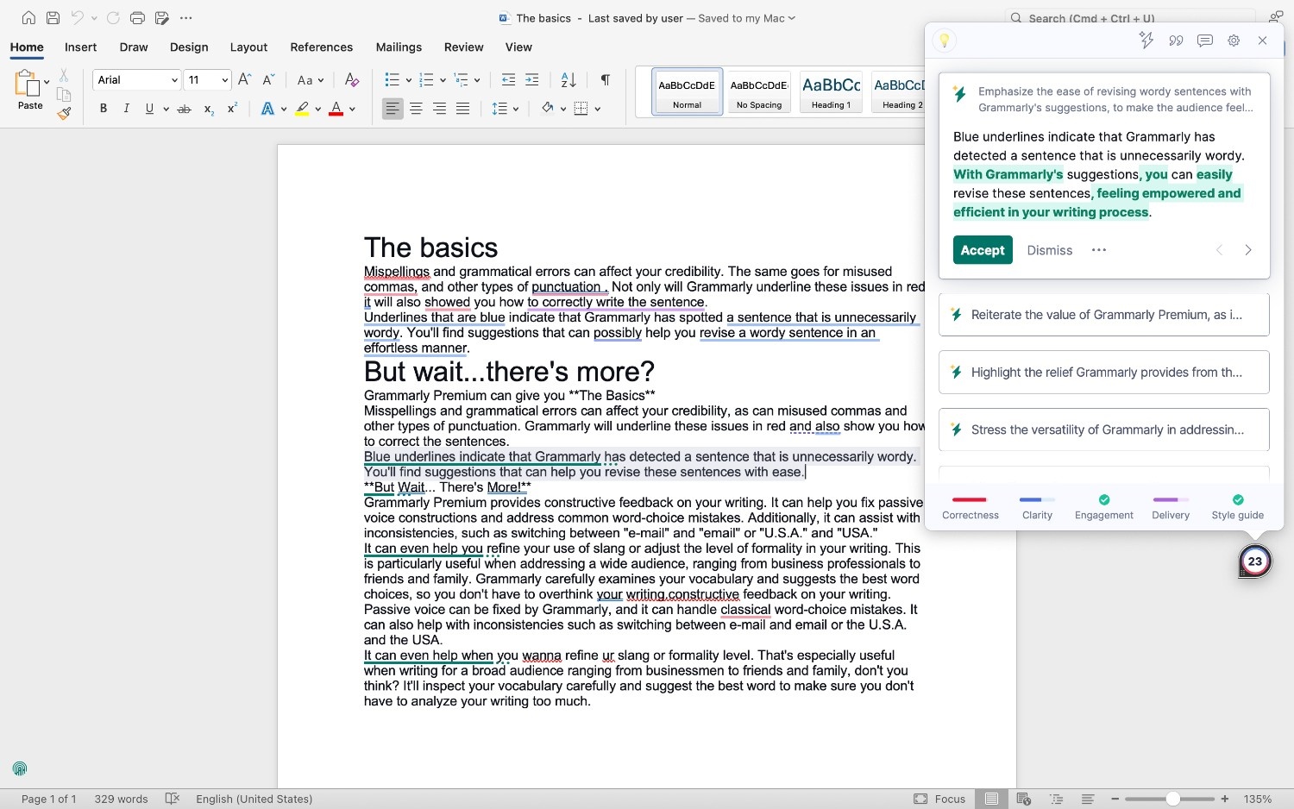Screen dimensions: 1294x809
Task: Switch to the Review ribbon tab
Action: pos(463,47)
